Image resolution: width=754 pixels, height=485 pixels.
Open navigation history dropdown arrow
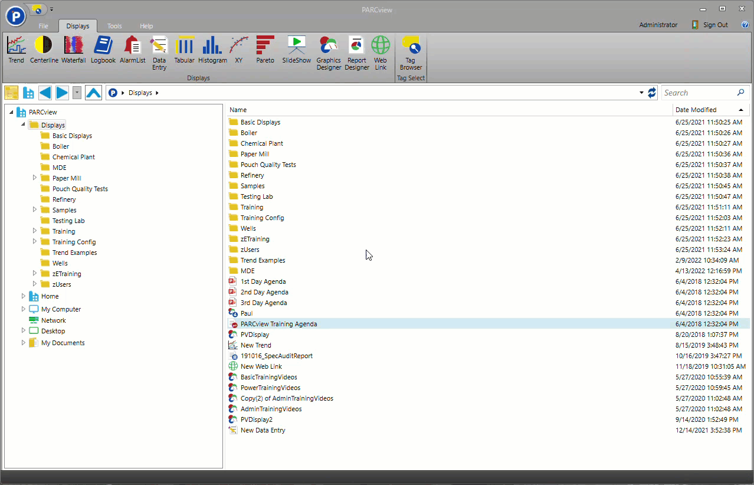tap(77, 93)
